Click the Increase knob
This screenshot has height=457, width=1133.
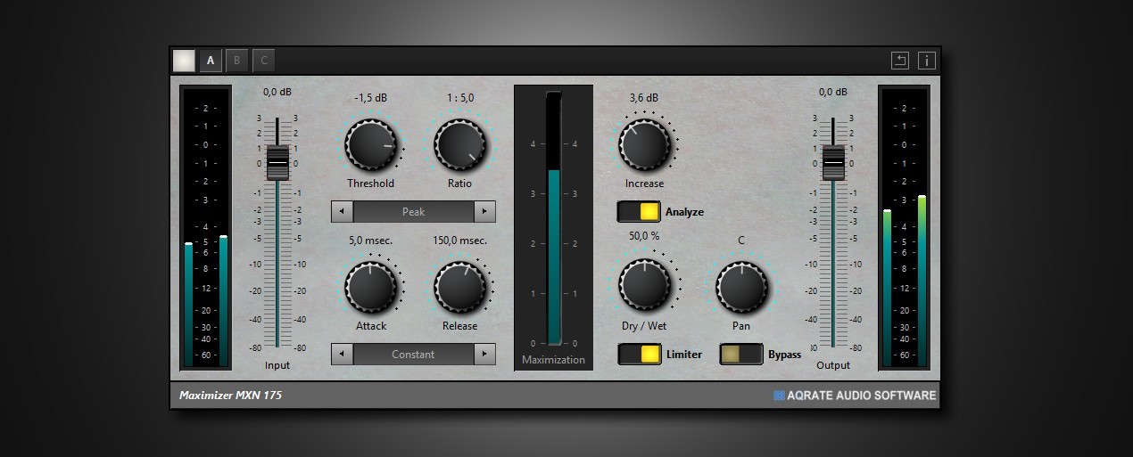pyautogui.click(x=644, y=144)
